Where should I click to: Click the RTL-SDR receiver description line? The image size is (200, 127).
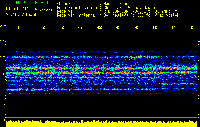click(141, 11)
